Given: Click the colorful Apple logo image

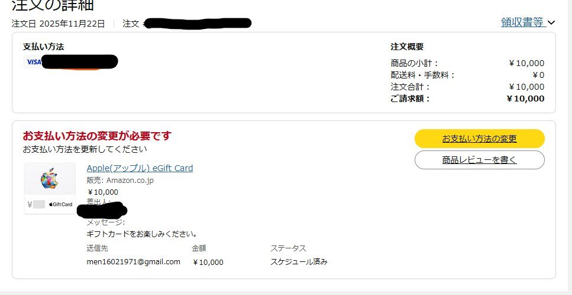Looking at the screenshot, I should pyautogui.click(x=49, y=178).
